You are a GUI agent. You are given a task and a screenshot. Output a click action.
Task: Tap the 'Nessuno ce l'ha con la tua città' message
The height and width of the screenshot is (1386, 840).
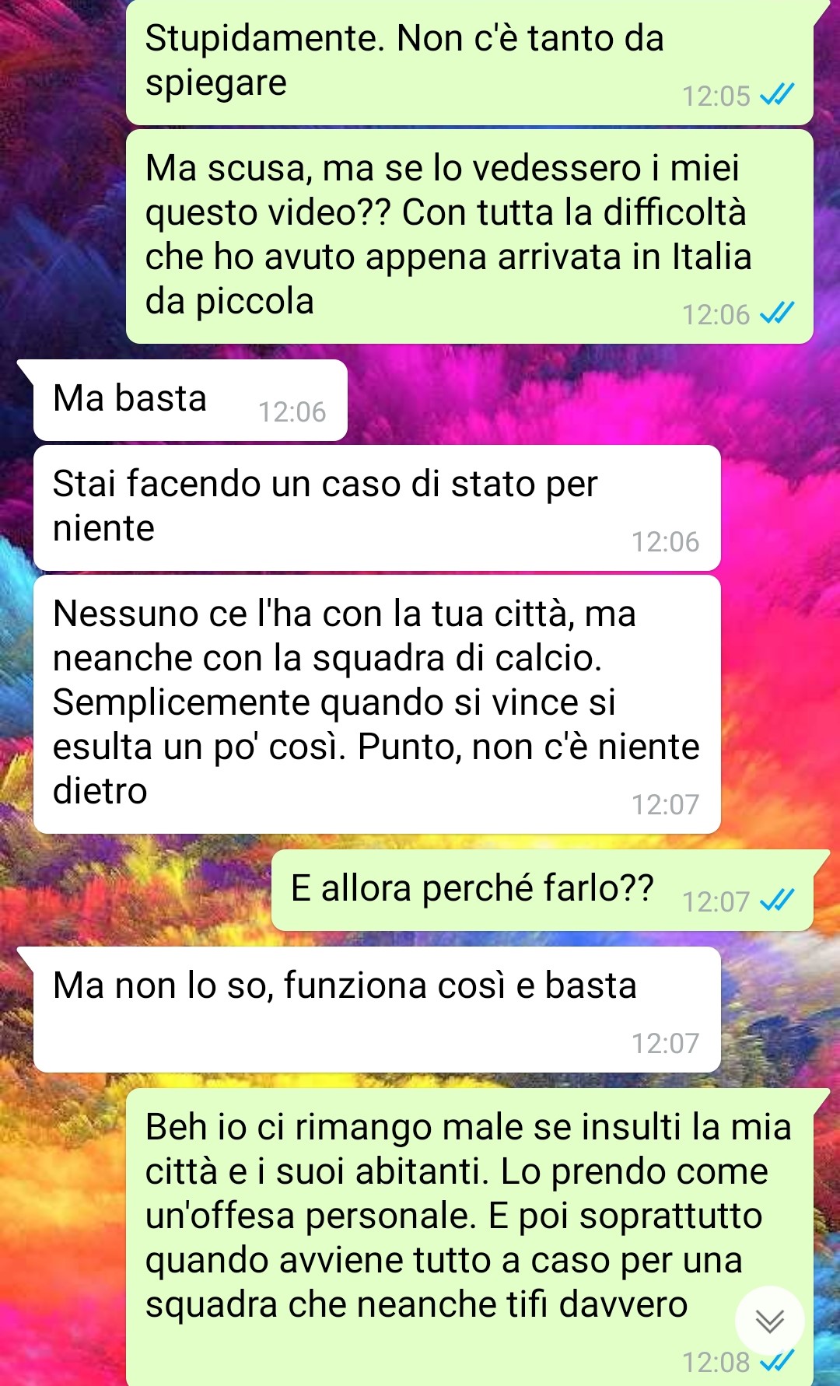[376, 704]
